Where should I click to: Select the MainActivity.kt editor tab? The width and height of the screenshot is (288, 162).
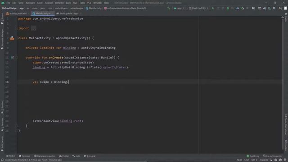point(43,13)
